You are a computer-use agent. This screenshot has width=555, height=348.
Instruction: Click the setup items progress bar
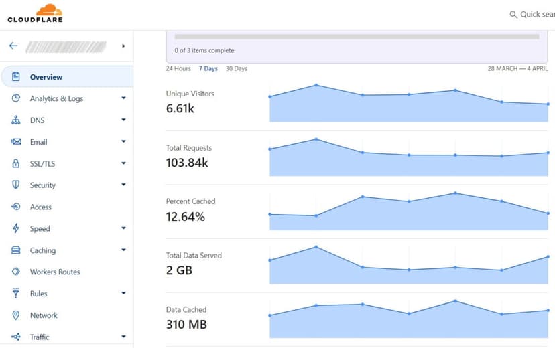[357, 36]
